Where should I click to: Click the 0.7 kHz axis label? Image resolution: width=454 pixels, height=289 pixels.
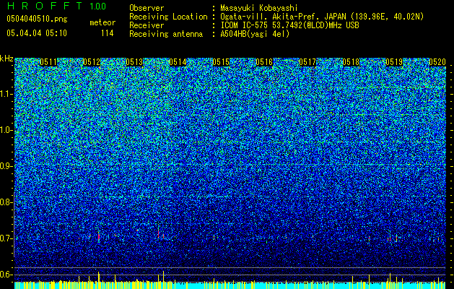[6, 238]
